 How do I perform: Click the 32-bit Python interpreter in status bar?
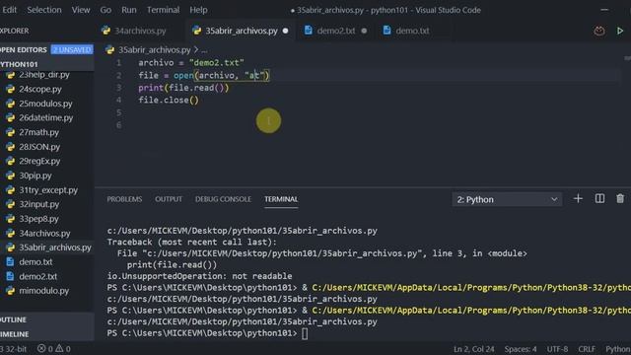point(14,349)
